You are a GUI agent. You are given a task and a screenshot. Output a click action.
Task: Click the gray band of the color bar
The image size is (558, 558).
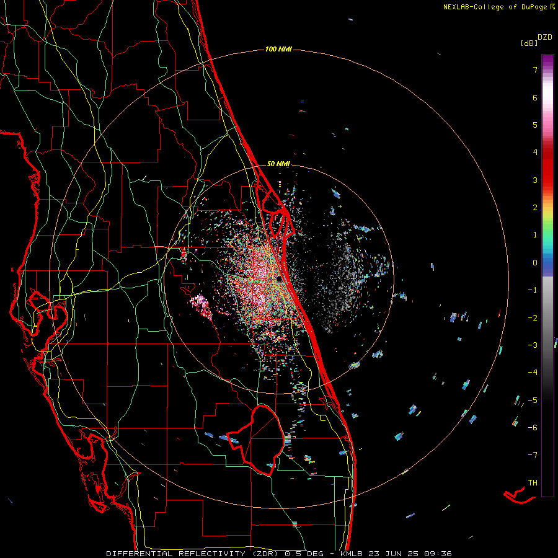[547, 313]
